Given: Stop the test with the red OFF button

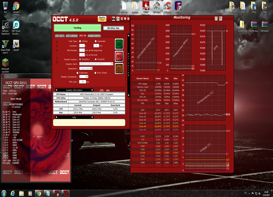Looking at the screenshot, I should point(119,56).
